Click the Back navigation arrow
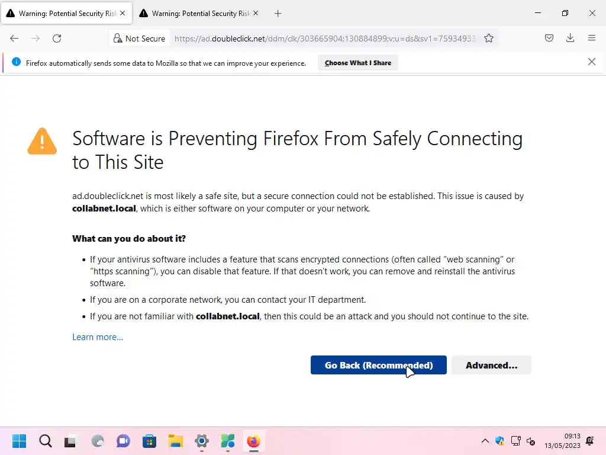 pos(14,39)
